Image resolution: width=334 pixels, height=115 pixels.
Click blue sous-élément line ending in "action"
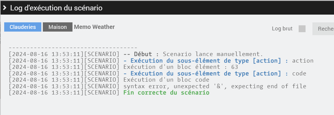pyautogui.click(x=218, y=60)
